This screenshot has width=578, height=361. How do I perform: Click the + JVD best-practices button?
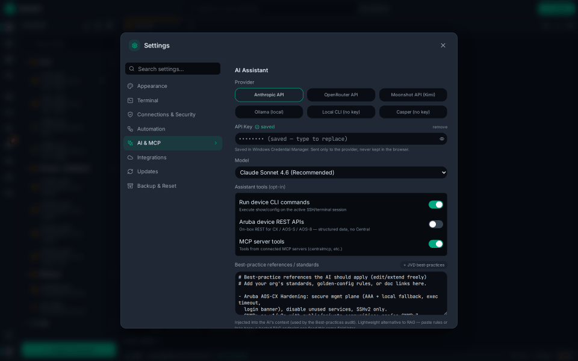pos(424,265)
